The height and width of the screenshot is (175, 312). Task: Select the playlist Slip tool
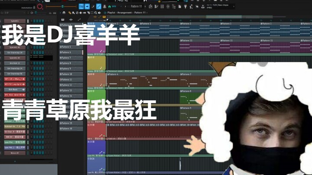pyautogui.click(x=84, y=13)
